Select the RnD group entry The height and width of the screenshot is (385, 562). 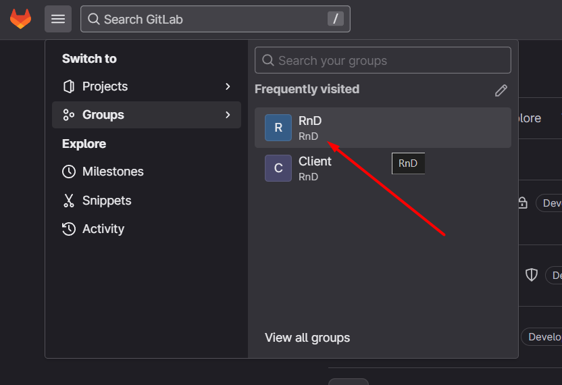(x=383, y=128)
